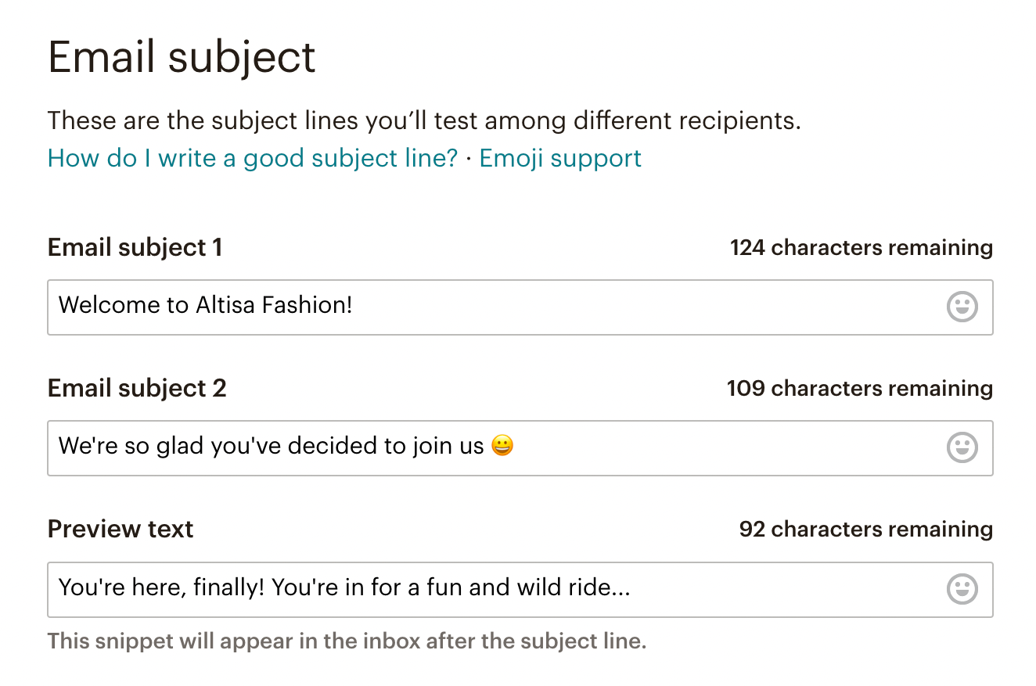The height and width of the screenshot is (686, 1036).
Task: Click the "Email subject 1" field label
Action: coord(135,248)
